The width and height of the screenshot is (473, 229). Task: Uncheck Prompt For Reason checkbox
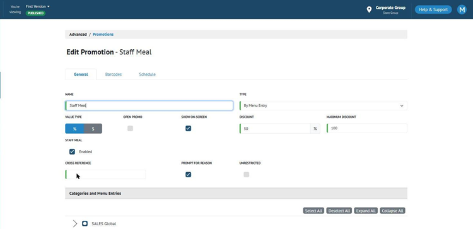[188, 174]
